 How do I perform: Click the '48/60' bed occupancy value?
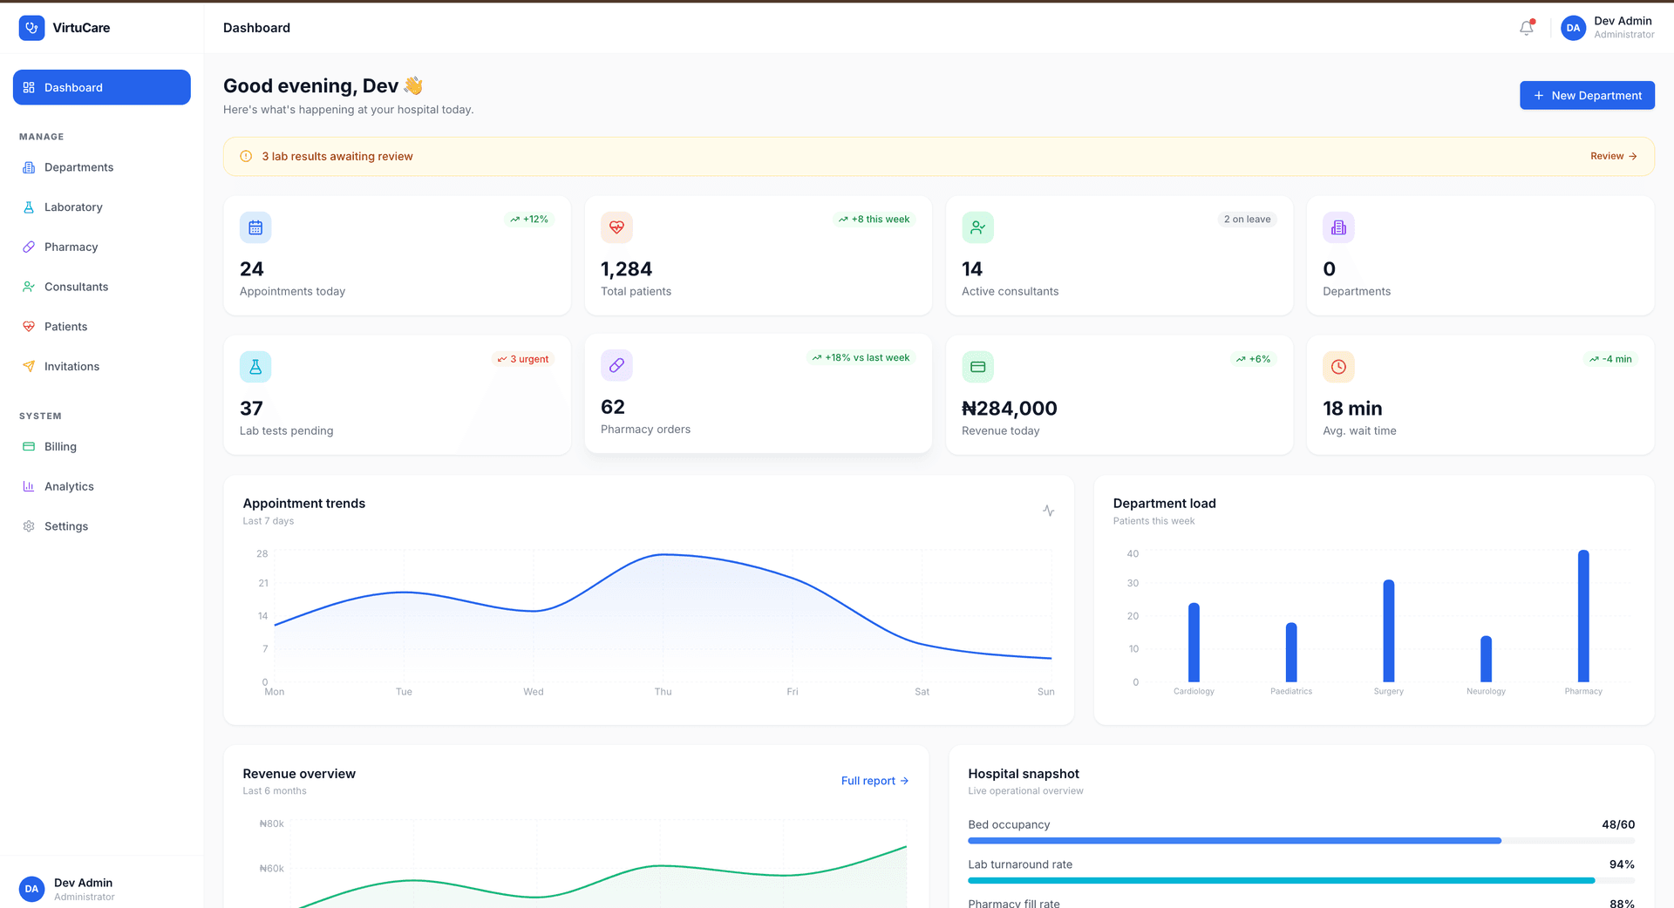[1618, 824]
